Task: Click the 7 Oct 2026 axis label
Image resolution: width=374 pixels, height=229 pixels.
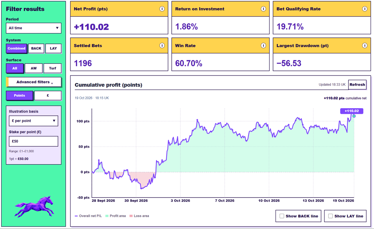Action: tap(224, 201)
